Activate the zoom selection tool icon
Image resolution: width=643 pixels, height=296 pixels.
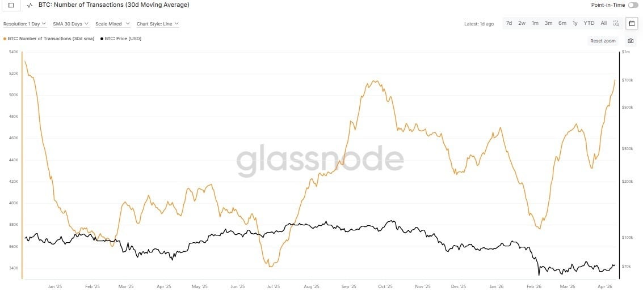pos(616,23)
